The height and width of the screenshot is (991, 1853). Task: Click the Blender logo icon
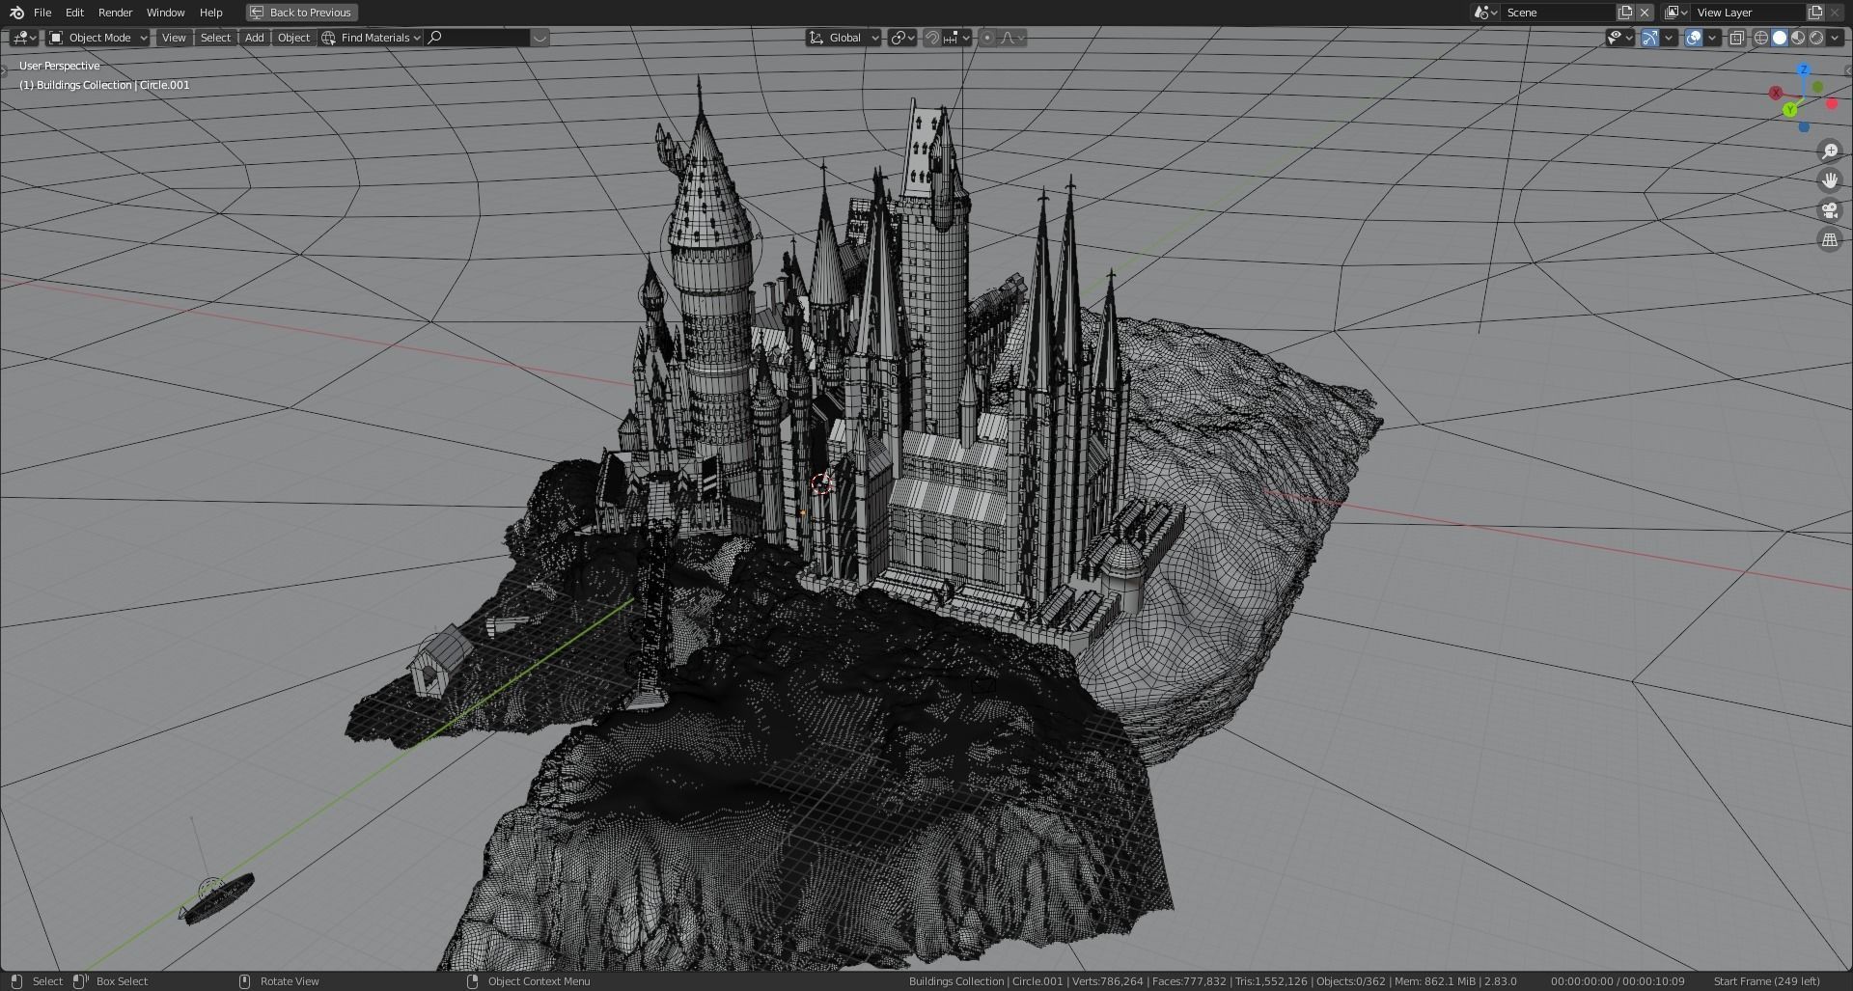click(x=16, y=13)
